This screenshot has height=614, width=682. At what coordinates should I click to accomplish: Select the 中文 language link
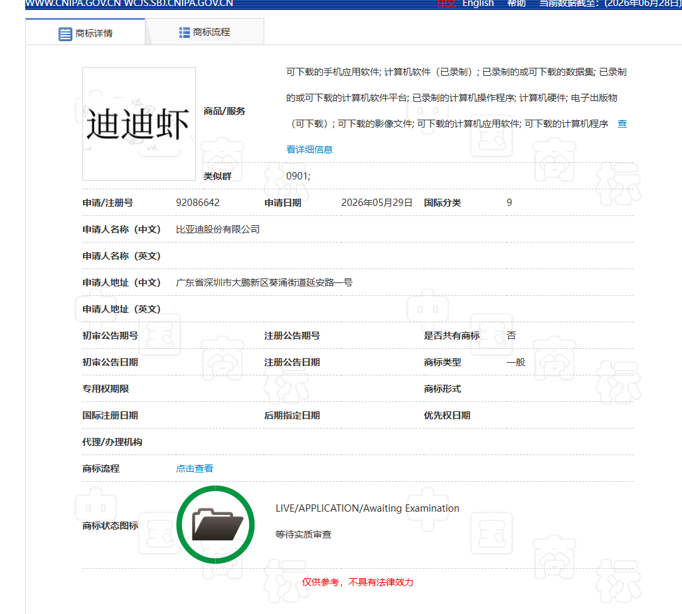pos(446,3)
